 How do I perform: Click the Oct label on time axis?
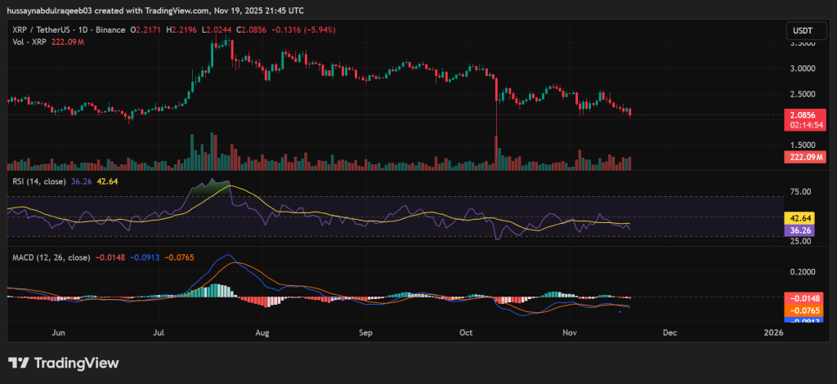pos(467,333)
